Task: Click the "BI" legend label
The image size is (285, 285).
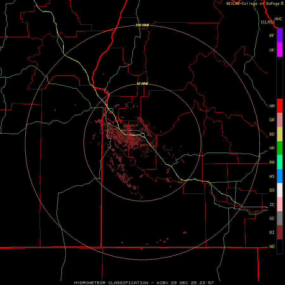Action: (x=272, y=232)
